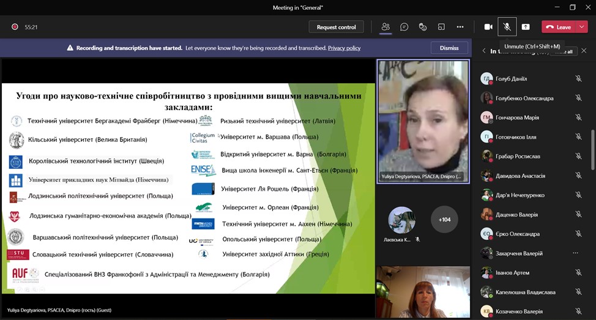
Task: Open the participants panel icon
Action: (x=386, y=27)
